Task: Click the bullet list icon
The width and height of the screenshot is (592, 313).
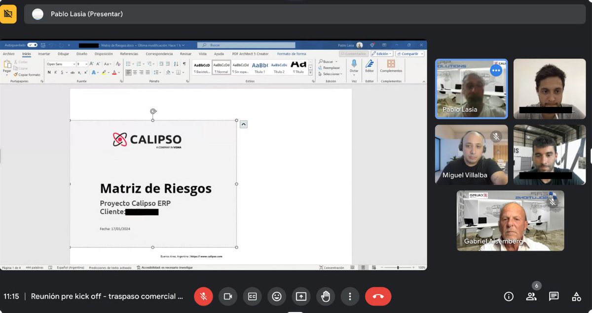Action: coord(128,64)
